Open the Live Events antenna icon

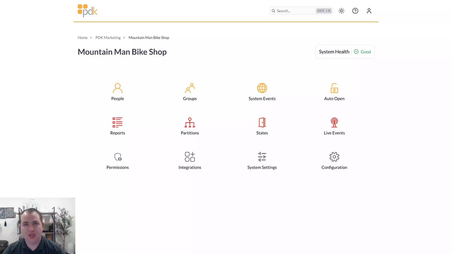pyautogui.click(x=334, y=122)
